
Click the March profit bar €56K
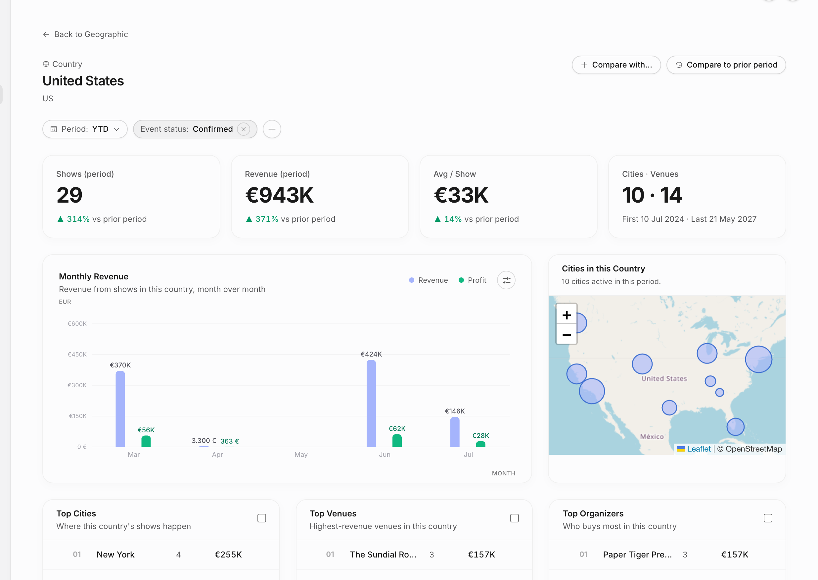pyautogui.click(x=146, y=441)
